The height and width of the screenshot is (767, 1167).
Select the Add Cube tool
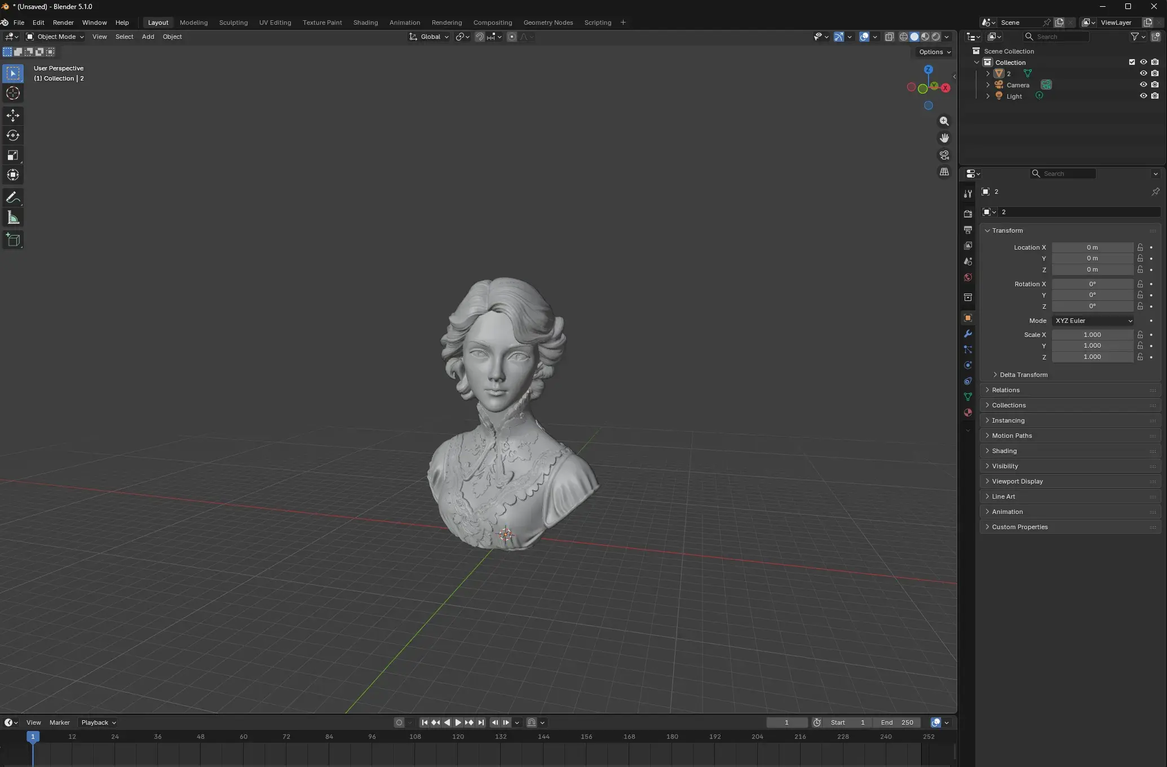point(13,240)
